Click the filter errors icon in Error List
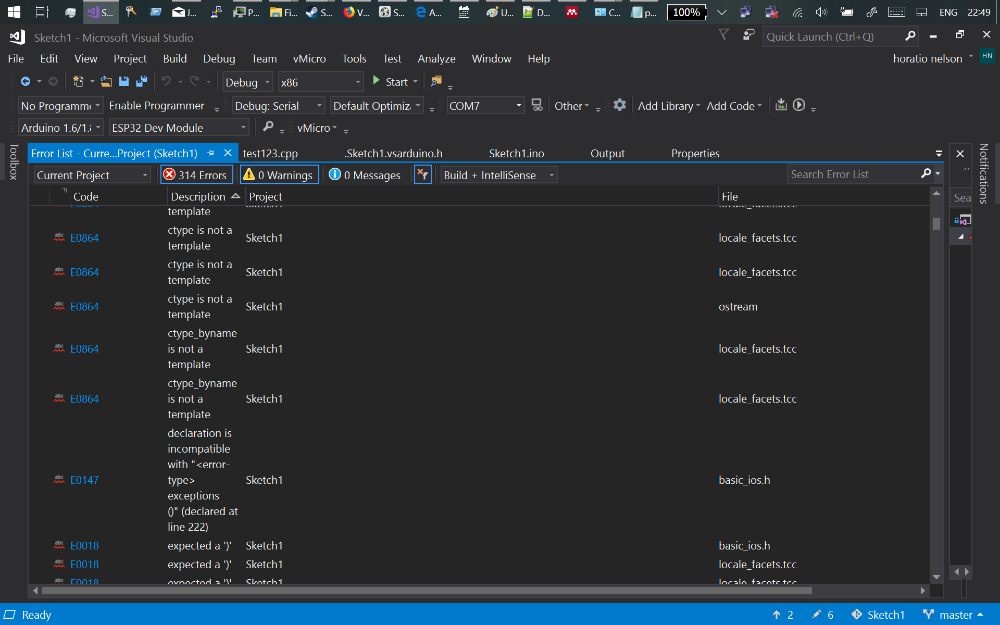This screenshot has width=1000, height=625. pos(422,174)
